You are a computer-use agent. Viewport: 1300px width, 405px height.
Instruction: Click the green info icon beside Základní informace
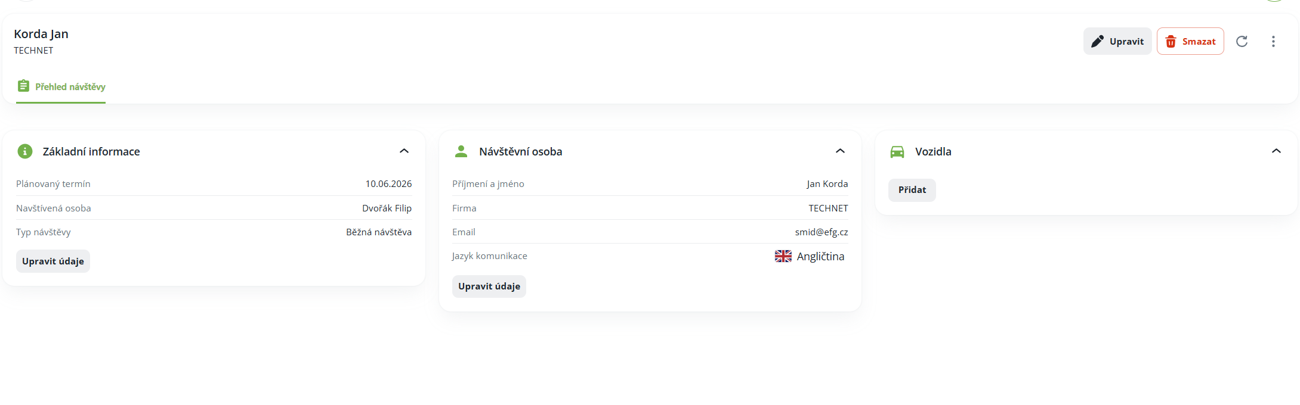click(25, 151)
